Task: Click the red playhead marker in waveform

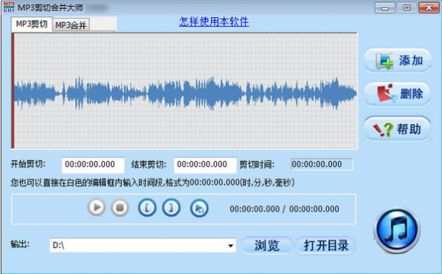Action: click(13, 91)
